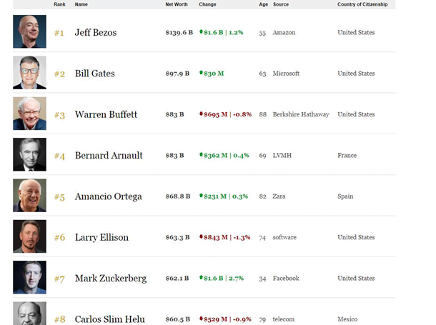The image size is (436, 325).
Task: Open Bill Gates's portrait thumbnail
Action: tap(29, 73)
